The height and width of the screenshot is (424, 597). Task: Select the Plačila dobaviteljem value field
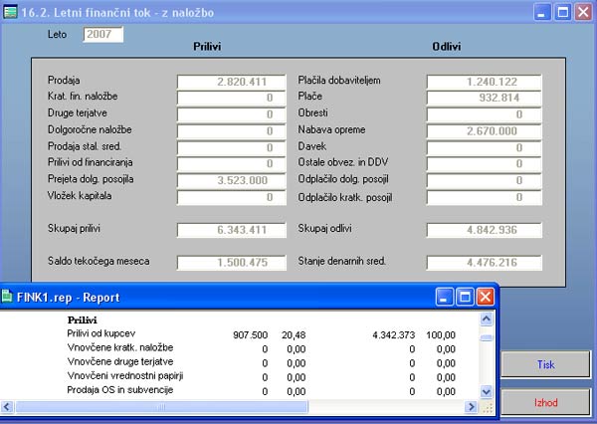click(x=485, y=81)
